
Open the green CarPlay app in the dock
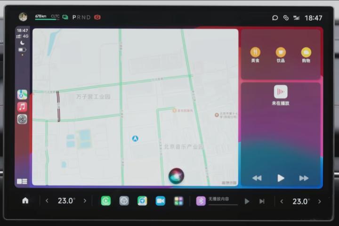(106, 201)
